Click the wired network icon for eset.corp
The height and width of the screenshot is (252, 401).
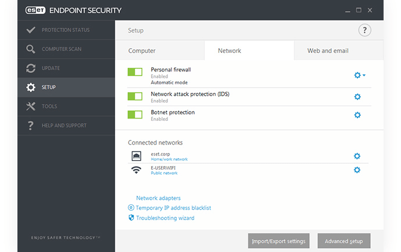[137, 156]
